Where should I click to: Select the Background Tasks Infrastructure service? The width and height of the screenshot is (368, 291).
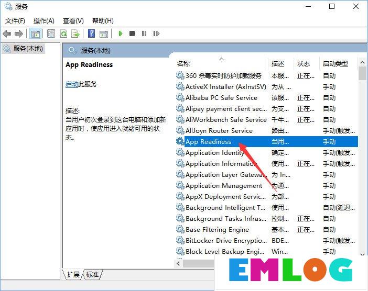click(267, 219)
